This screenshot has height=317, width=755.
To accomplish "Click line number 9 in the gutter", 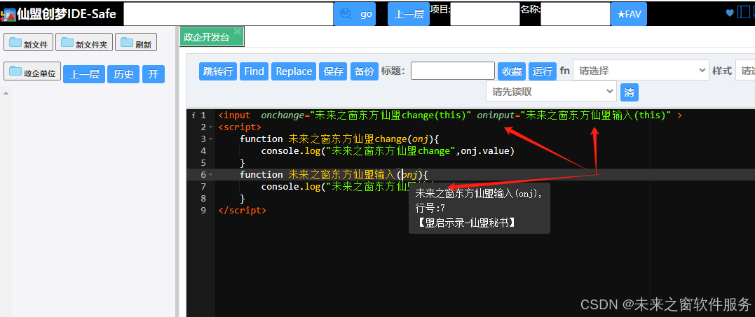I will (x=203, y=211).
